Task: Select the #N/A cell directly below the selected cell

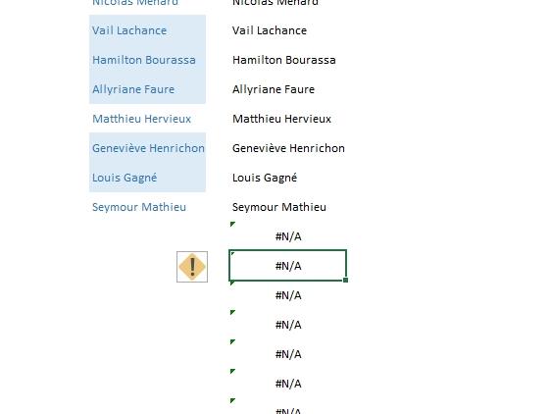Action: point(287,295)
